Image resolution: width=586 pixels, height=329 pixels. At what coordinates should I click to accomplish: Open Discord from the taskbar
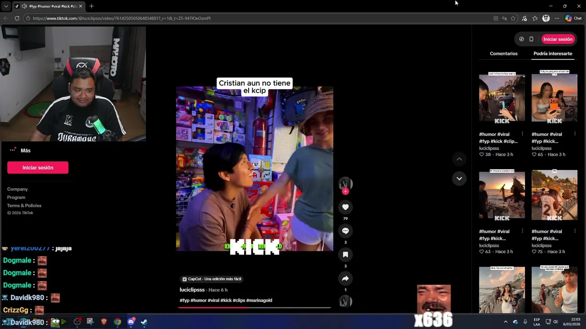click(130, 322)
